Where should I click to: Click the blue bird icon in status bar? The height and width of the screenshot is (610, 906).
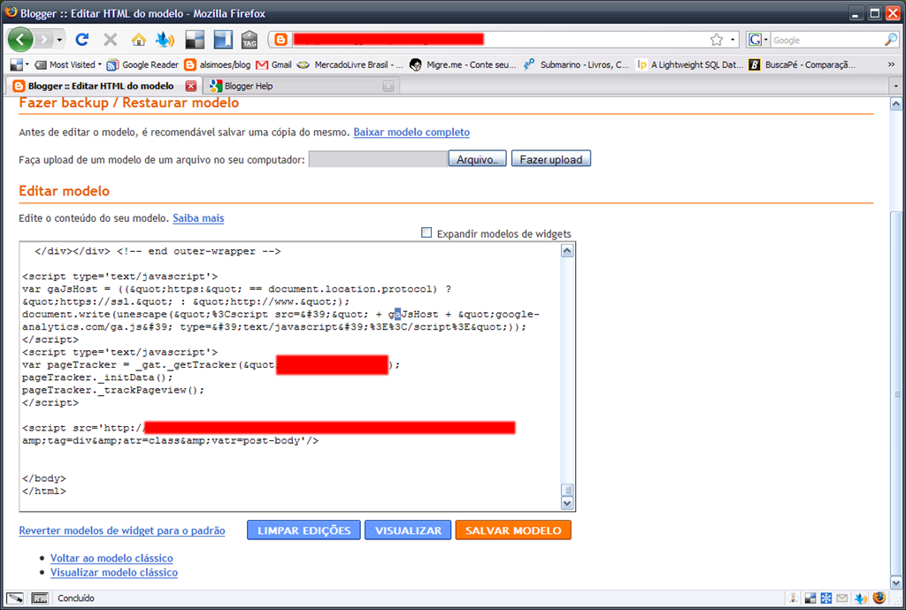[x=861, y=599]
